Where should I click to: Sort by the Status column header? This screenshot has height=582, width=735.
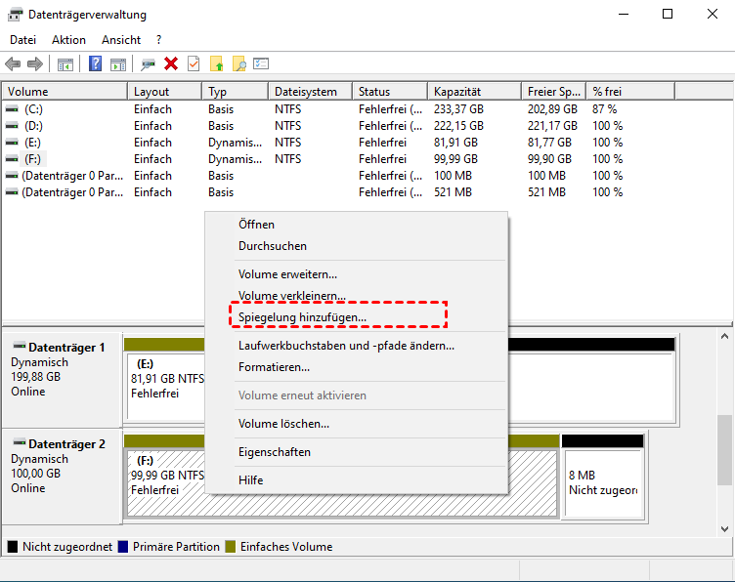pos(390,91)
